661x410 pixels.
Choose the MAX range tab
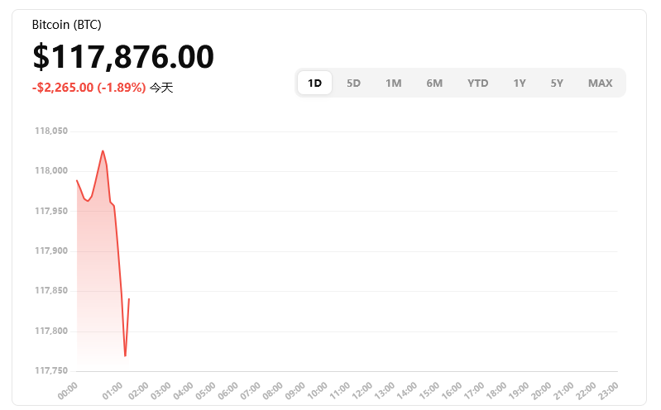600,83
